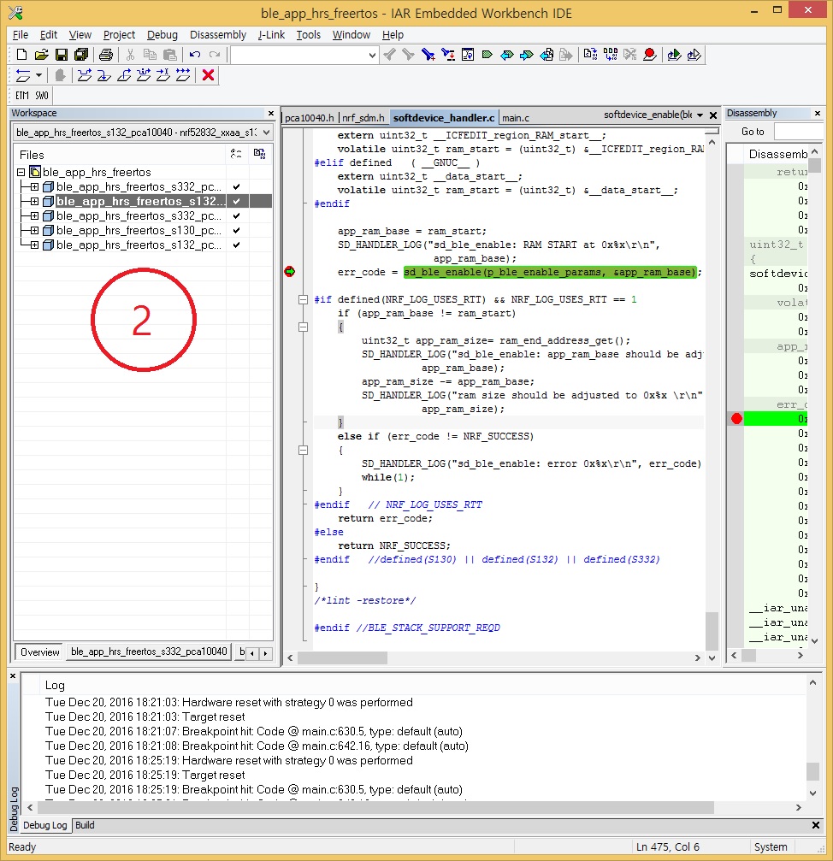Open the J-Link menu
Screen dimensions: 833x861
[x=271, y=34]
